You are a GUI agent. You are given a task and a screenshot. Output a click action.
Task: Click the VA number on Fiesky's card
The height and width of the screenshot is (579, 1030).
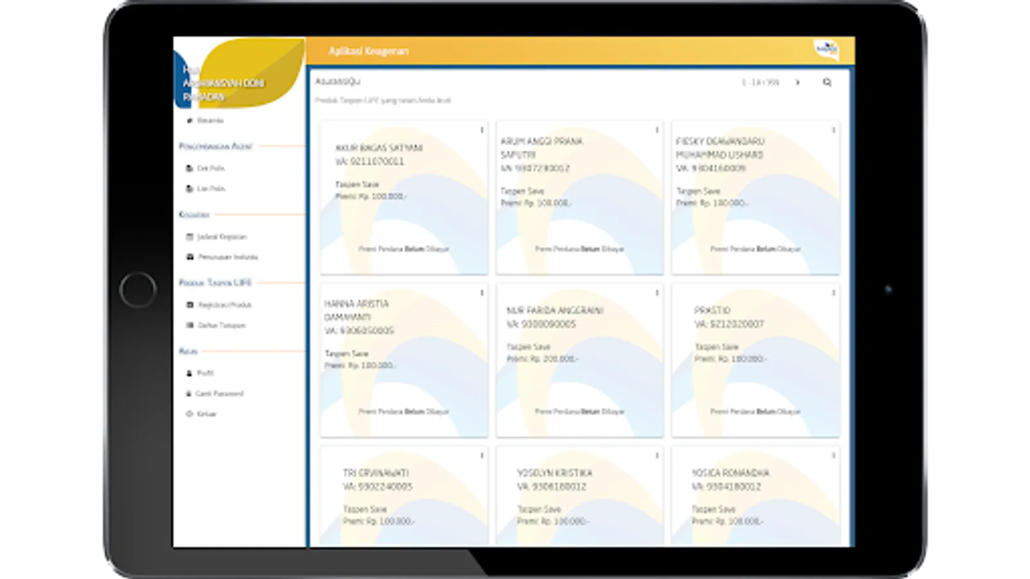(711, 169)
